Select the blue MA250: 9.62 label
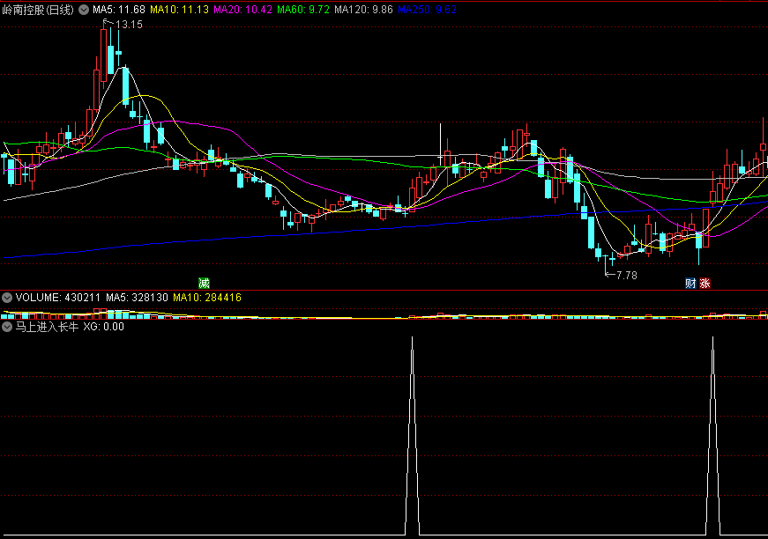The image size is (768, 539). coord(427,10)
